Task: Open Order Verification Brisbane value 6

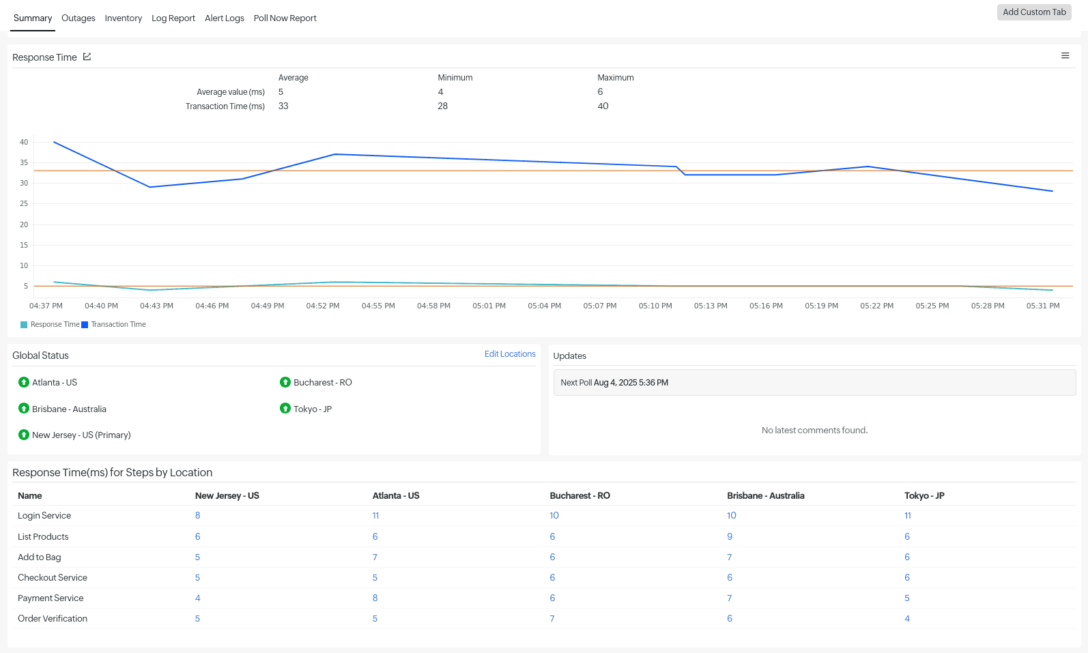Action: (x=730, y=618)
